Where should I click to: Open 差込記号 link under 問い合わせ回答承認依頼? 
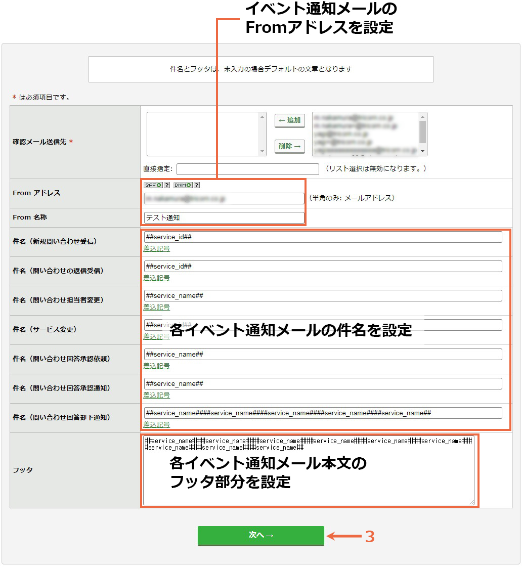(156, 366)
